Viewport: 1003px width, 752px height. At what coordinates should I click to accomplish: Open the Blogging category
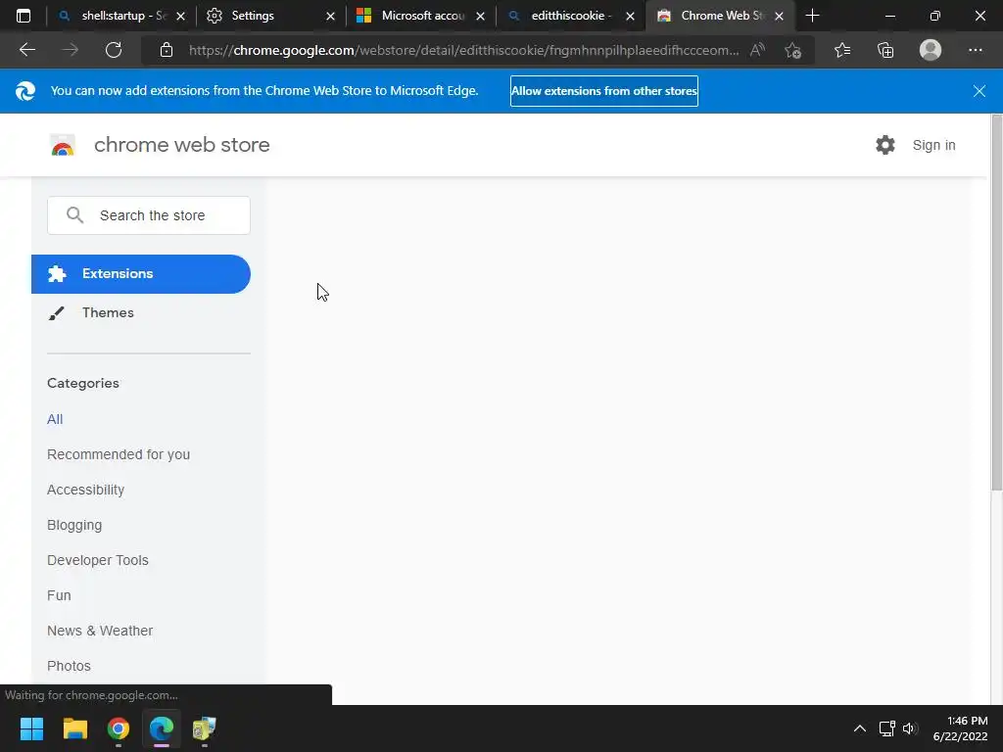coord(74,525)
